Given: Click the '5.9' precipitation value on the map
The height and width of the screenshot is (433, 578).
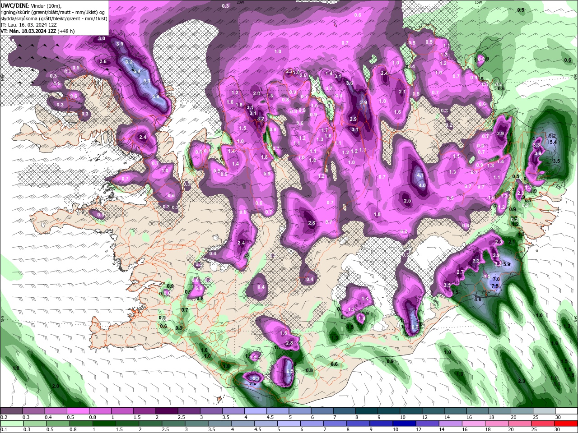Looking at the screenshot, I should point(506,264).
